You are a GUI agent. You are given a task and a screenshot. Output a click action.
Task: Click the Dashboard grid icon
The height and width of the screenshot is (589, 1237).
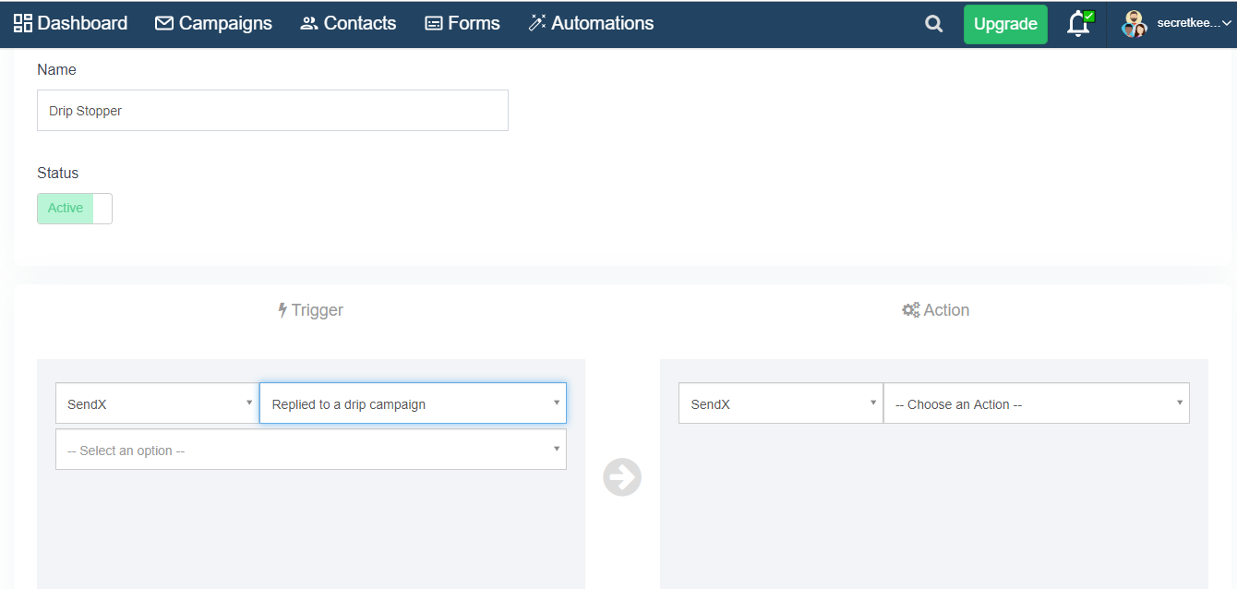pos(23,23)
